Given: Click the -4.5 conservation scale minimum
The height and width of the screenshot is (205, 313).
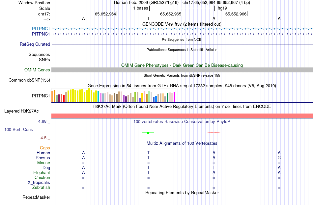Looking at the screenshot, I should coord(43,138).
